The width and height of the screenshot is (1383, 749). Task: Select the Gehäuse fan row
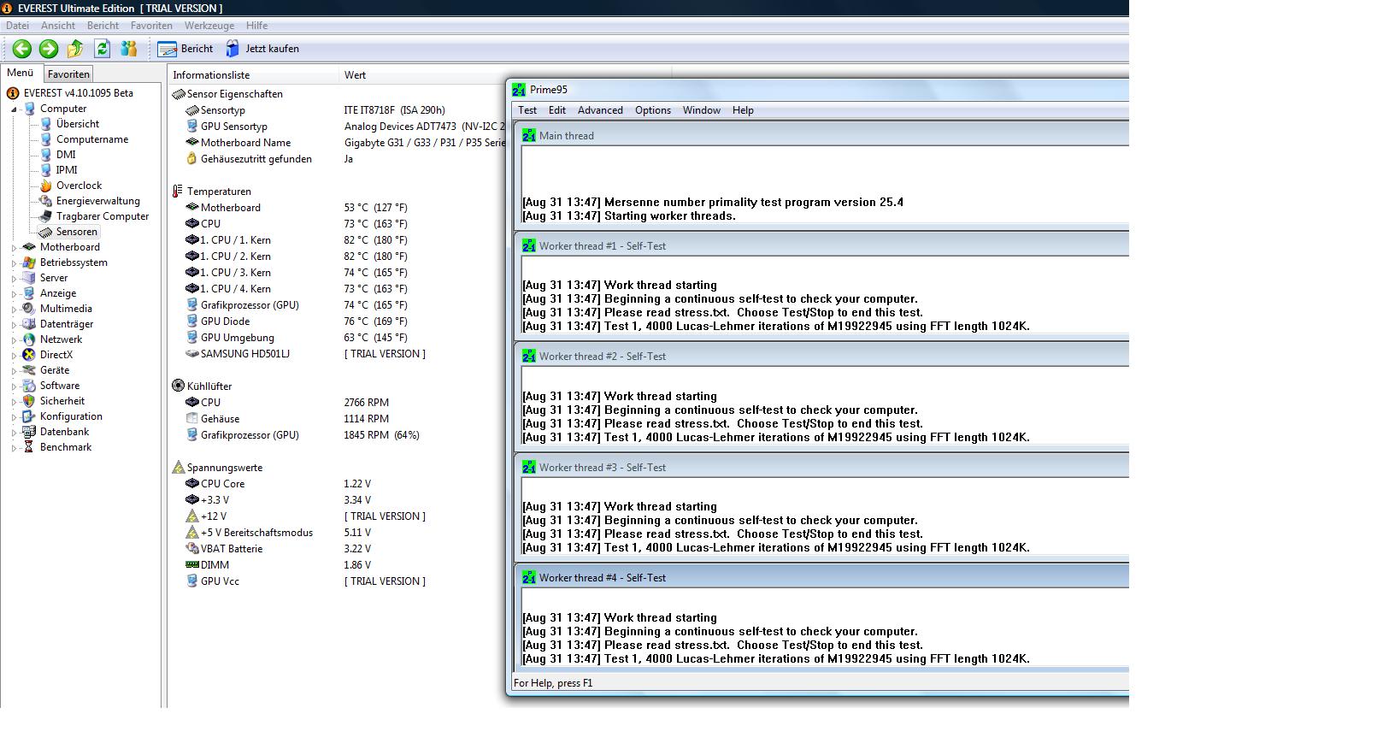tap(336, 419)
